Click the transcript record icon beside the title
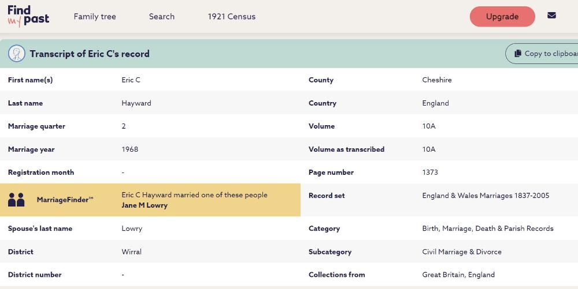Image resolution: width=578 pixels, height=289 pixels. pyautogui.click(x=17, y=54)
